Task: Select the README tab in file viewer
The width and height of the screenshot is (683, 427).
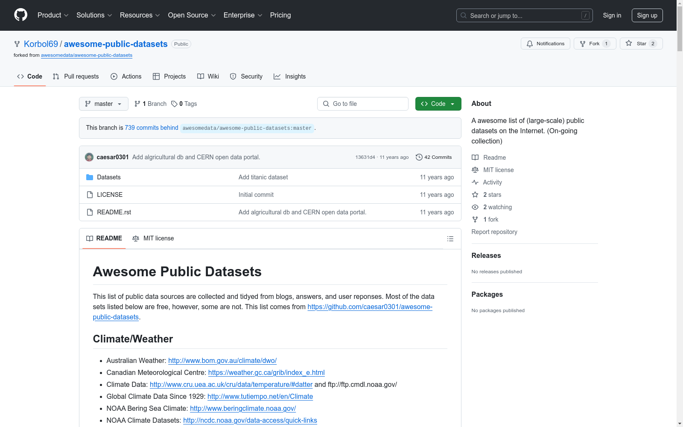Action: (x=104, y=238)
